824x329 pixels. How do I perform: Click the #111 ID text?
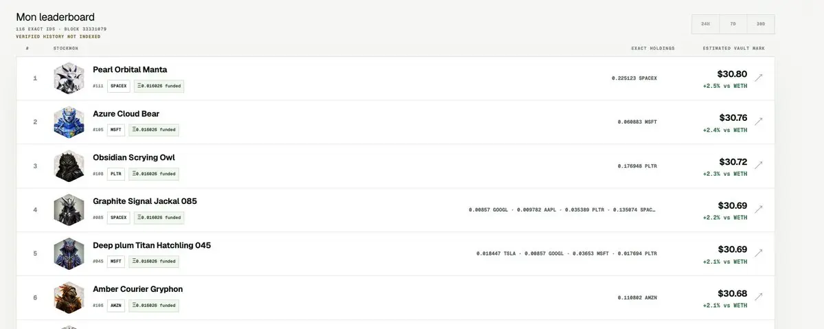pyautogui.click(x=98, y=86)
